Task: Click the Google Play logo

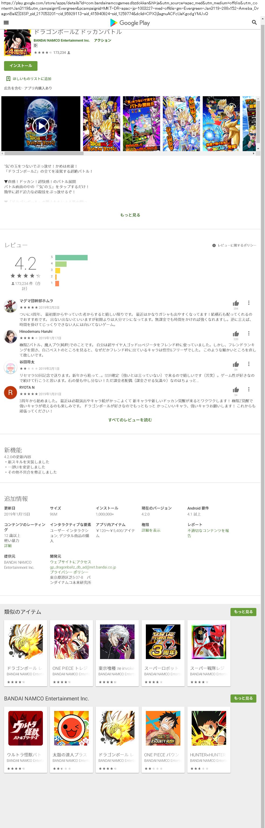Action: tap(130, 23)
